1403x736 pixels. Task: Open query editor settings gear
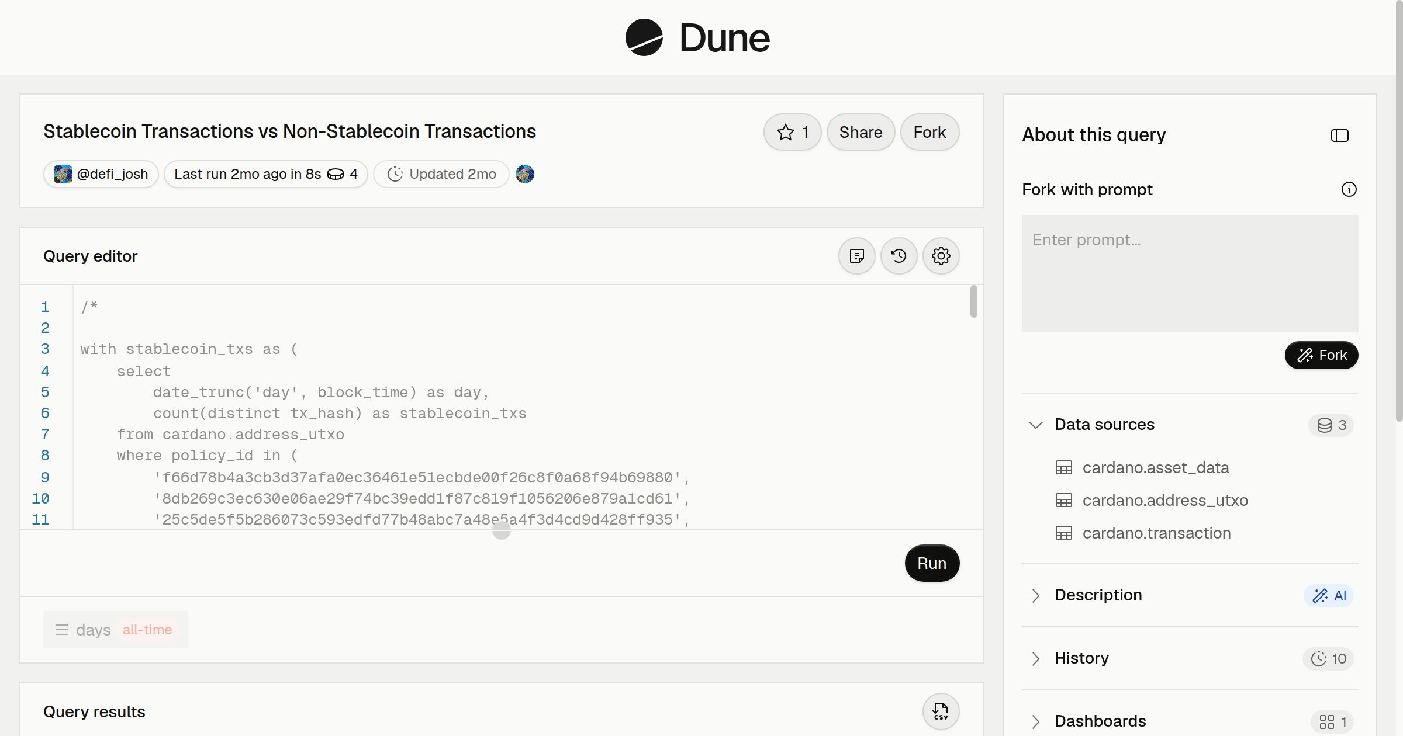tap(941, 256)
